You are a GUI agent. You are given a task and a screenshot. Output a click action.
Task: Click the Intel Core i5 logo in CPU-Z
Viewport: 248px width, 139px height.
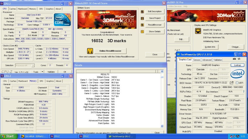pos(62,20)
